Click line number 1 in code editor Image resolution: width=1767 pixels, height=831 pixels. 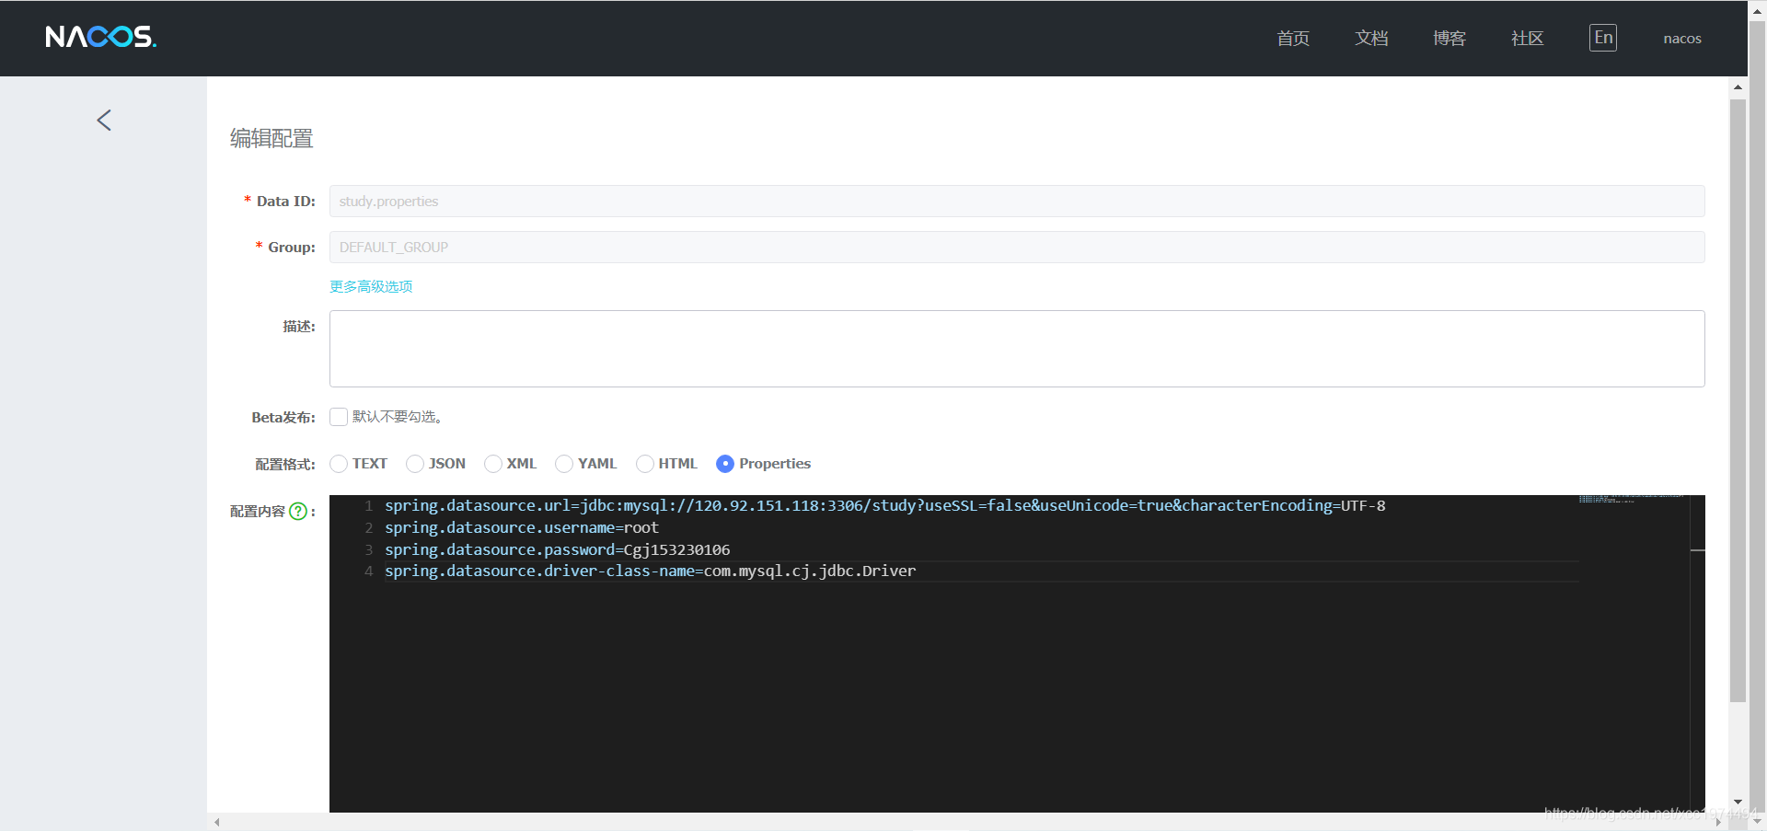(368, 506)
